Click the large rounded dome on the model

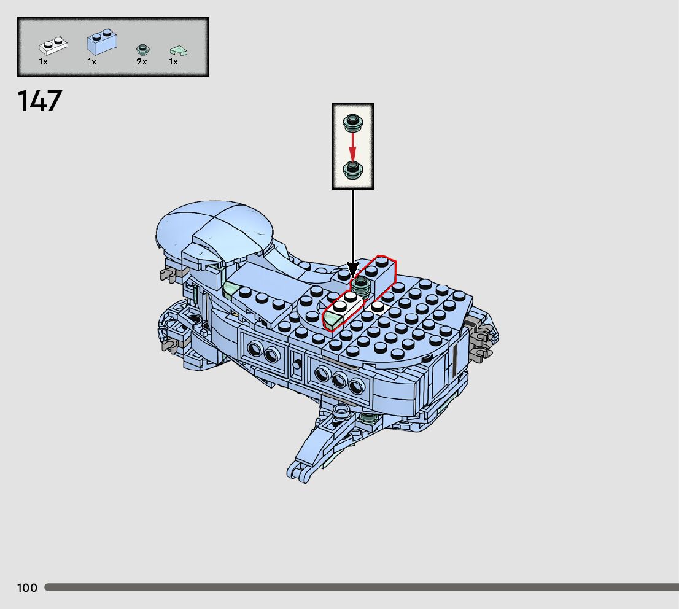(215, 224)
